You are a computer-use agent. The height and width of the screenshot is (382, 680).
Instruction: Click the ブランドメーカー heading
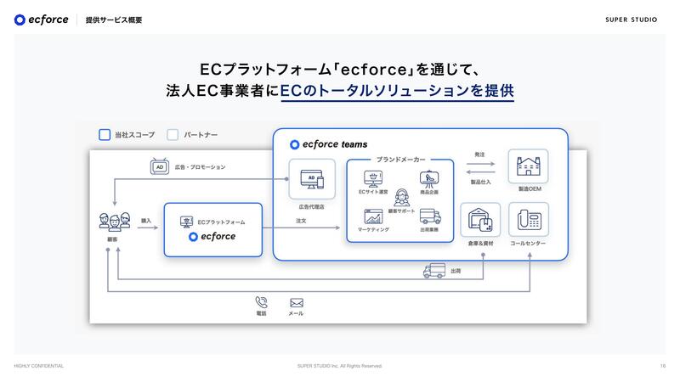[400, 160]
